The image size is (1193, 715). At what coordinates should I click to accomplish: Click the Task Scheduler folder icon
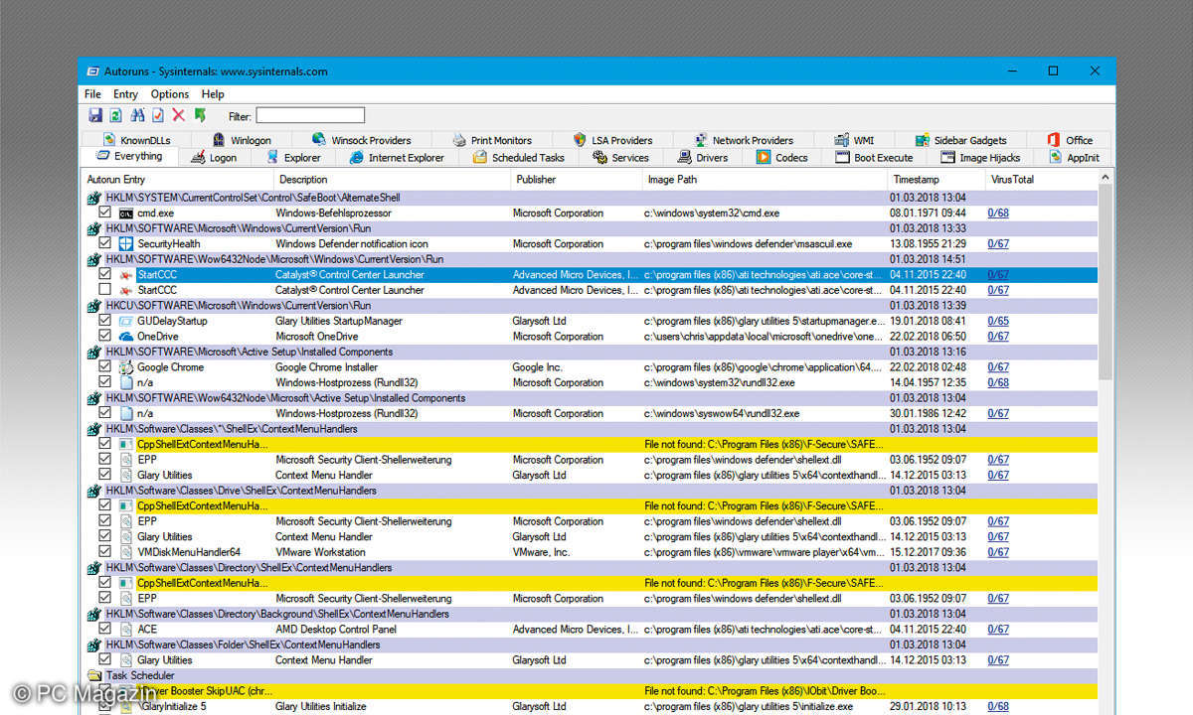coord(95,676)
